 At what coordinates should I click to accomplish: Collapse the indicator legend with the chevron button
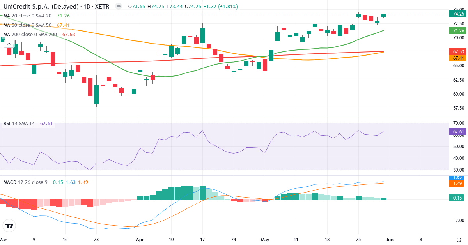(x=9, y=44)
